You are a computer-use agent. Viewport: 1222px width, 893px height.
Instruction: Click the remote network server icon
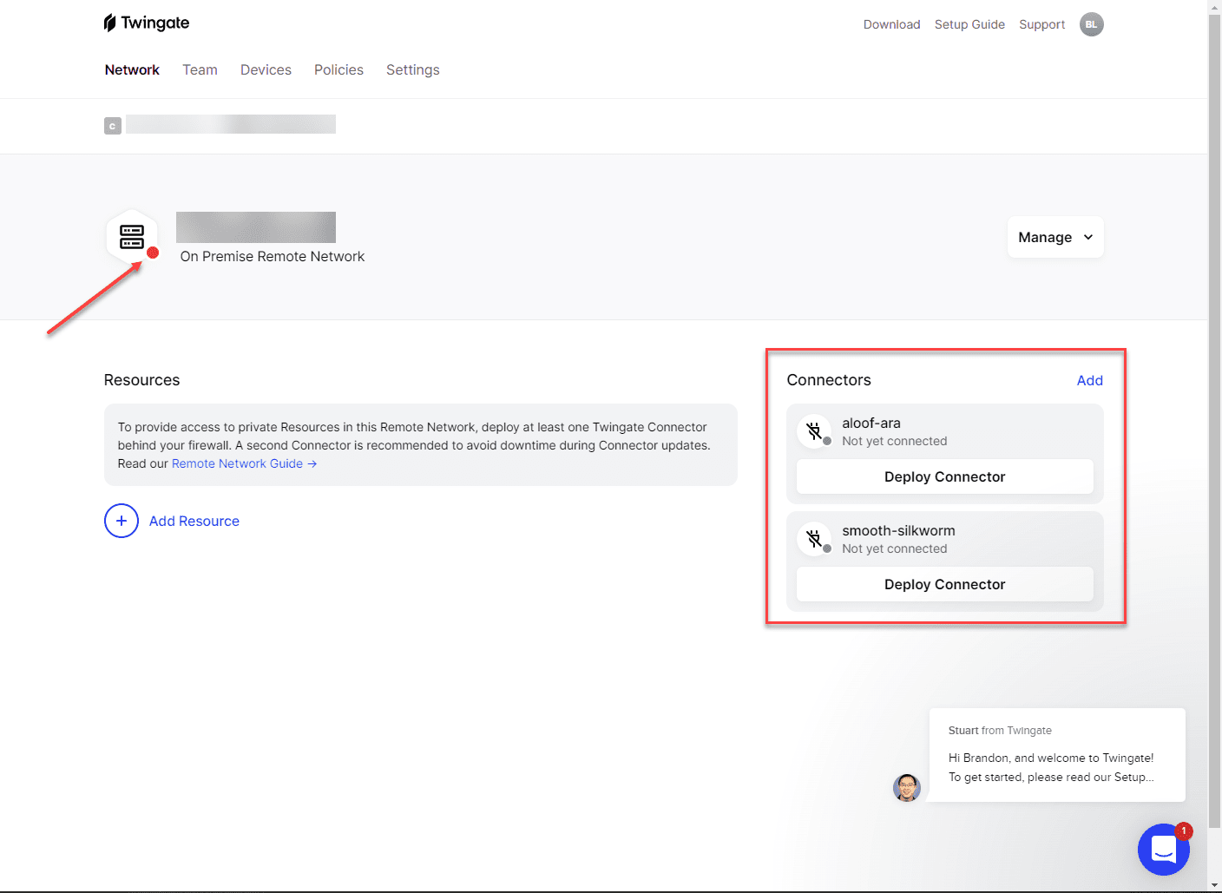[x=132, y=237]
